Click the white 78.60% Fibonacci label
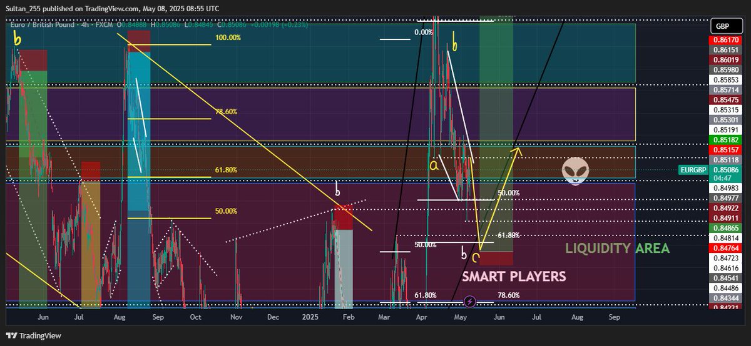This screenshot has width=751, height=346. tap(510, 295)
